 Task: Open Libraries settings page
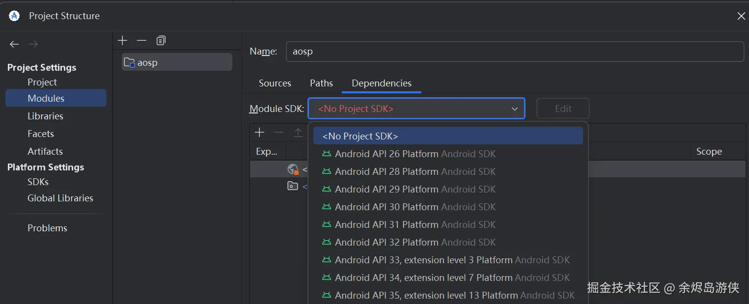coord(45,116)
